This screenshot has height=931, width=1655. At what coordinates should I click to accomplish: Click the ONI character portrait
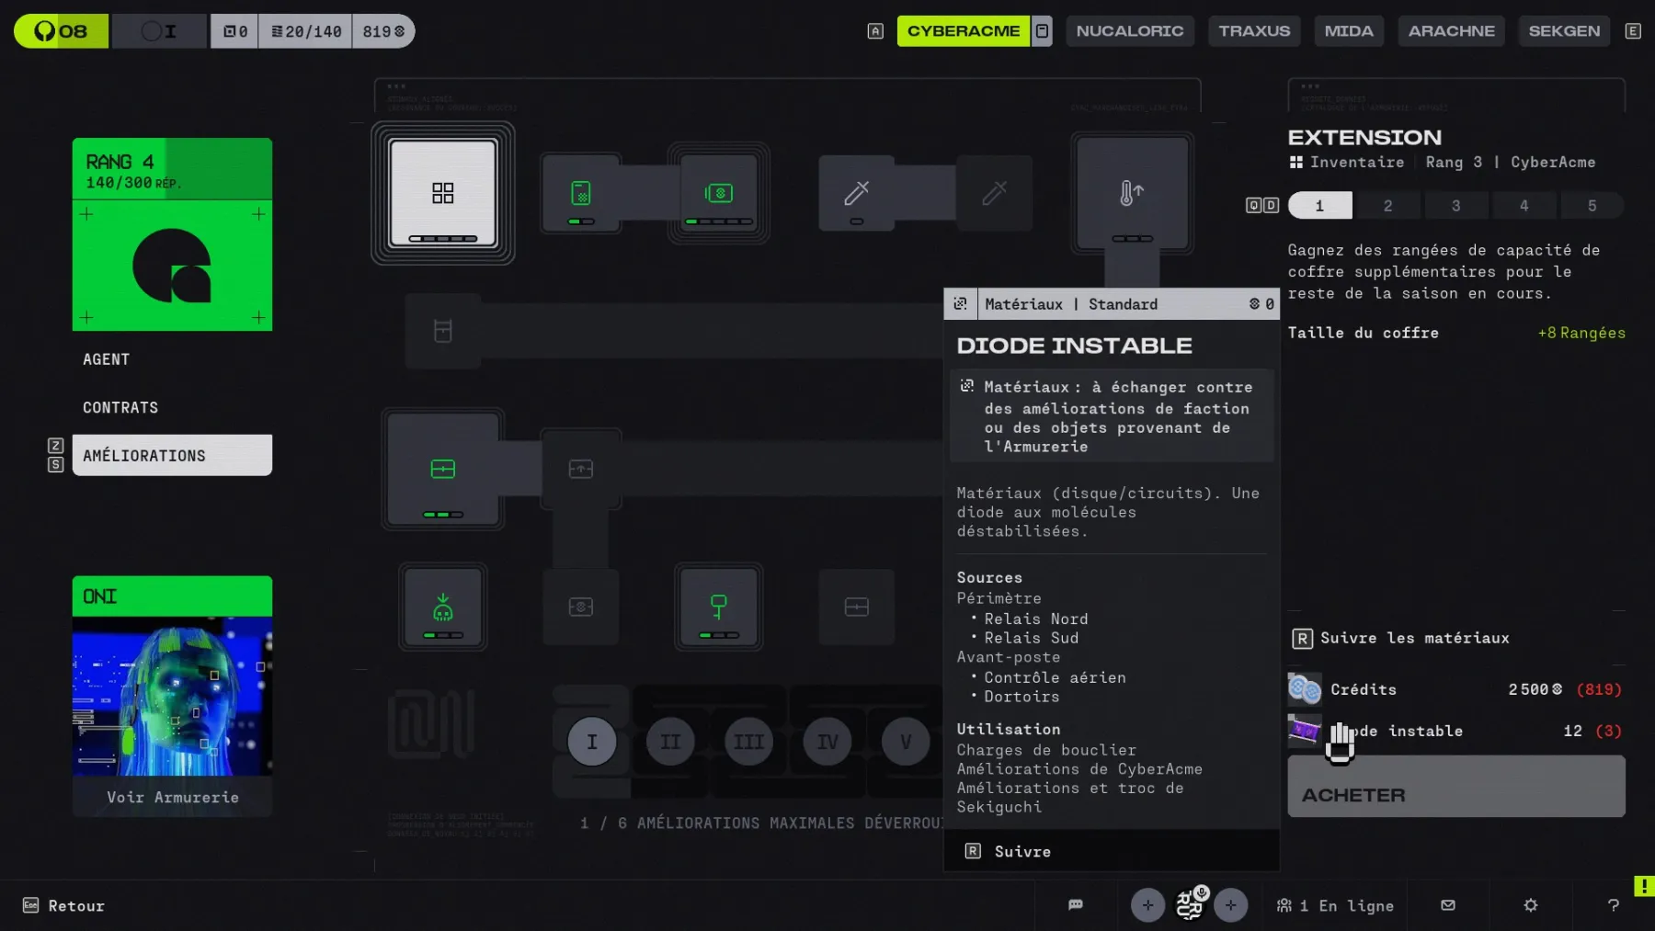click(172, 696)
